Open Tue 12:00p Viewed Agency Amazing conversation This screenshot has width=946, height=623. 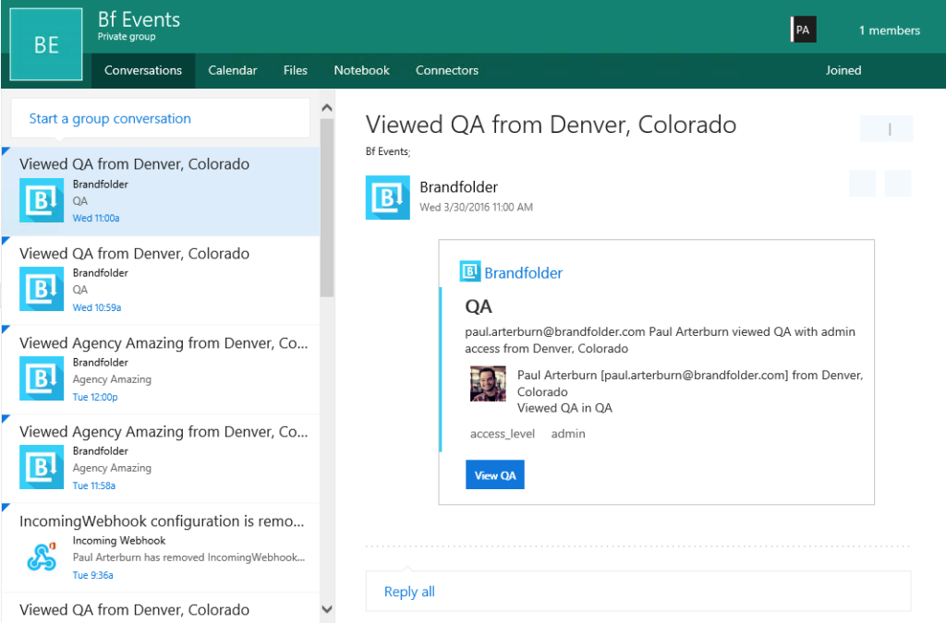(161, 369)
